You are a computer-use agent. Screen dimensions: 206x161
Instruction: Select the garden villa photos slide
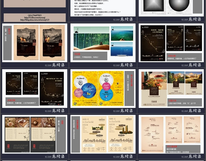(171, 89)
